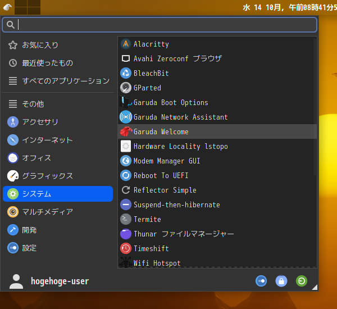Click the GParted disk icon
This screenshot has width=337, height=309.
point(126,88)
